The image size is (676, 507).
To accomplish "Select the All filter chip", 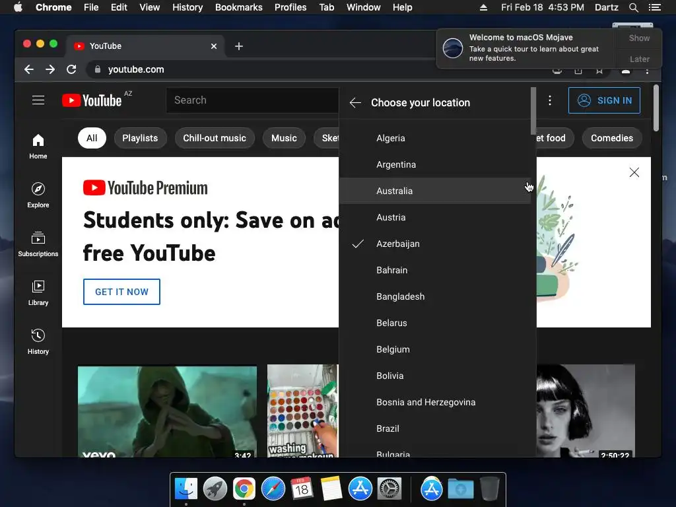I will pos(92,138).
